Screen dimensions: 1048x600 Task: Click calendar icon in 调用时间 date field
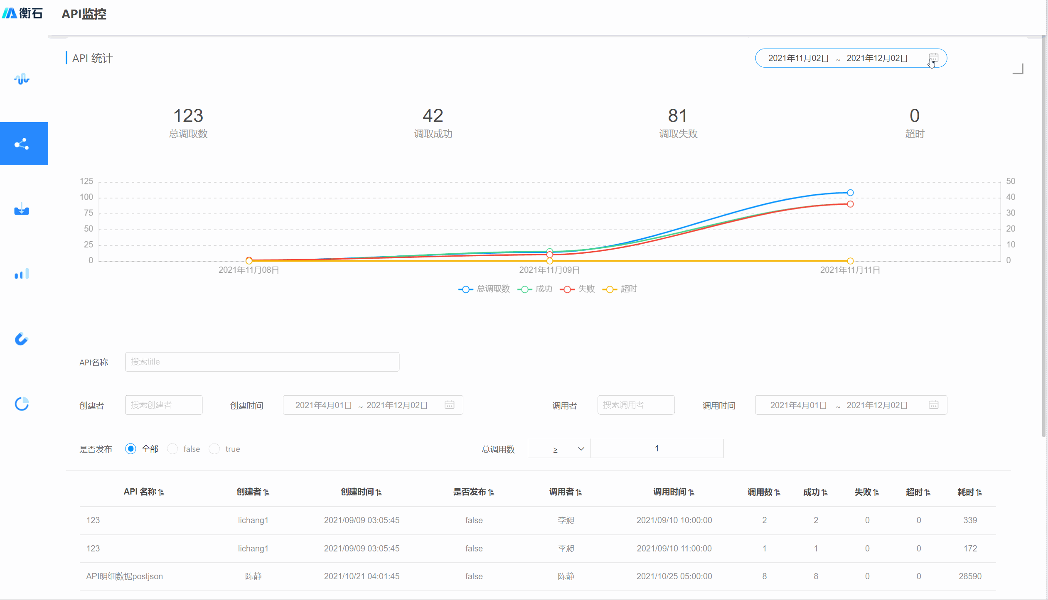[x=933, y=405]
